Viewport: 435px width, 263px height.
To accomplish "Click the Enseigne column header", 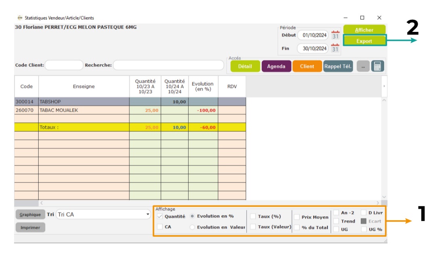I will point(84,87).
